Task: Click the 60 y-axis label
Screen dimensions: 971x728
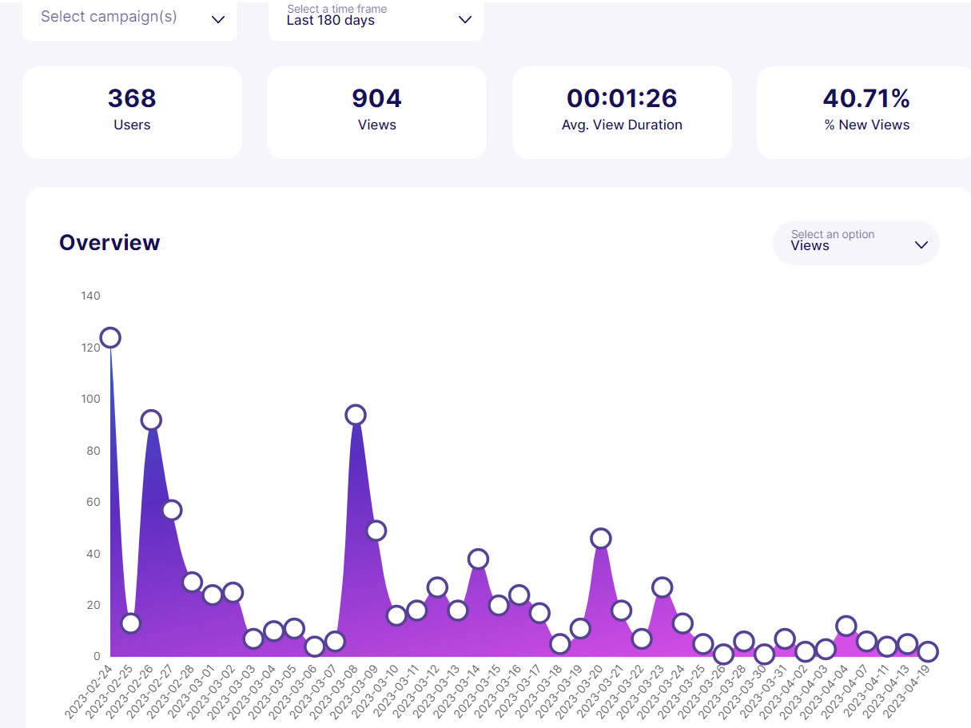Action: [94, 502]
